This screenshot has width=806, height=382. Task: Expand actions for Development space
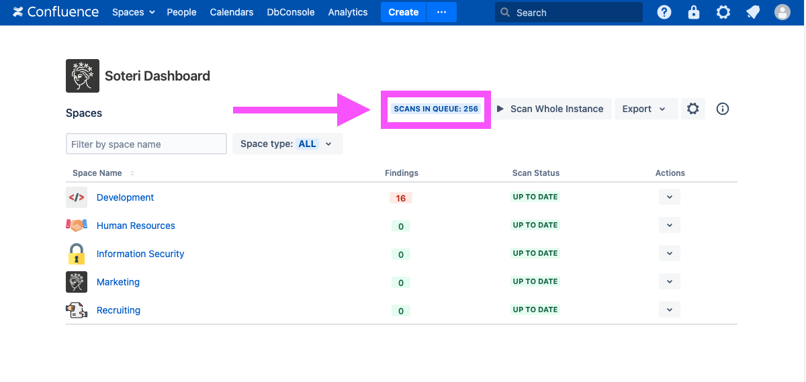(x=669, y=197)
